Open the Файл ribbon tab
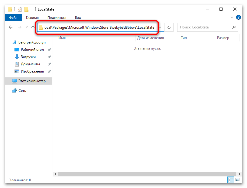The height and width of the screenshot is (188, 247). (13, 18)
